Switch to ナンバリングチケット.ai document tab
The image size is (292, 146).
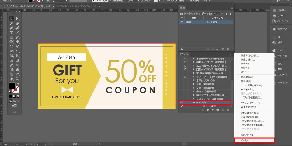point(25,6)
